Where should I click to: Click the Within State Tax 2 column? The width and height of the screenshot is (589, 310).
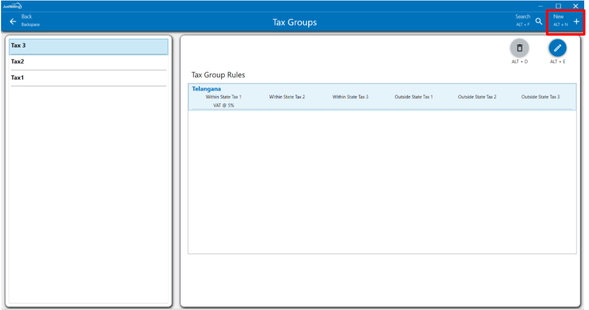coord(287,97)
